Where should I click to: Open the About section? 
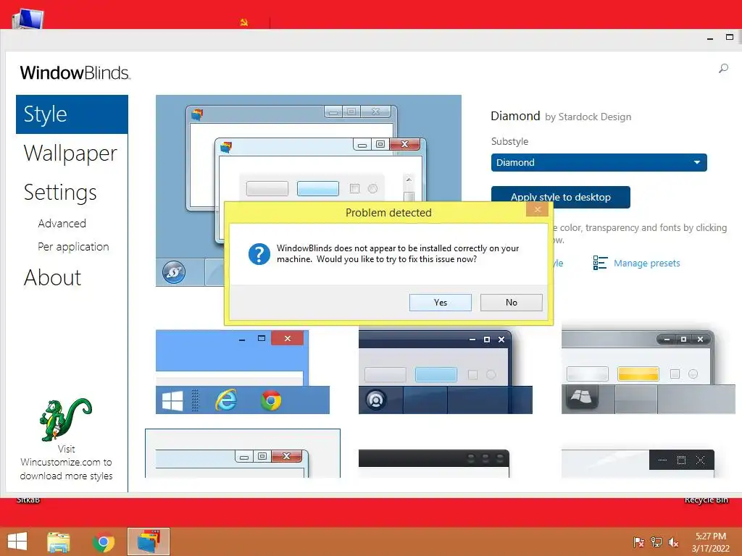pyautogui.click(x=52, y=277)
